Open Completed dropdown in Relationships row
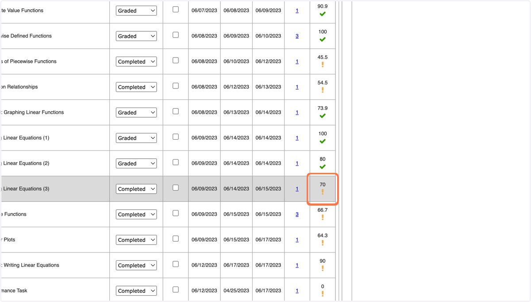The image size is (531, 302). click(x=136, y=87)
